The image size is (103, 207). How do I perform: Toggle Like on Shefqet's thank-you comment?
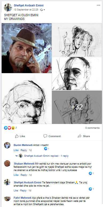click(16, 191)
